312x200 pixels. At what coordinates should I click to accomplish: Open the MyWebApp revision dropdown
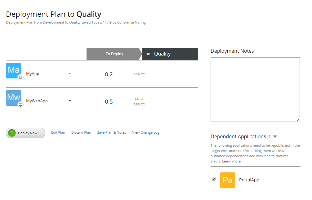pyautogui.click(x=70, y=101)
